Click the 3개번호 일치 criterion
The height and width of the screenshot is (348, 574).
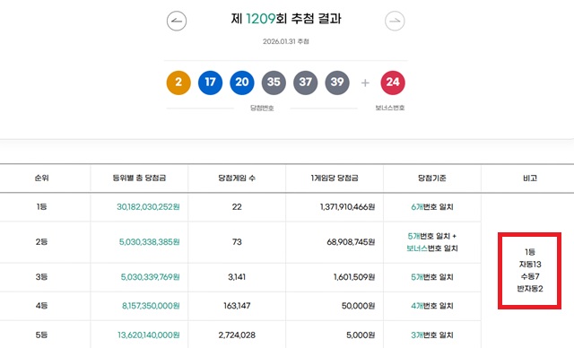[x=432, y=335]
